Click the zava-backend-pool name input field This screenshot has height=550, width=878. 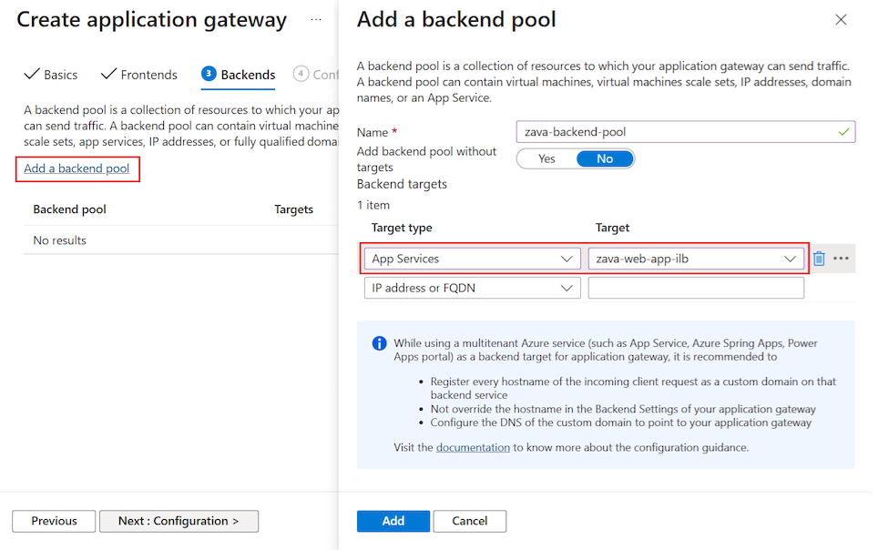coord(685,131)
